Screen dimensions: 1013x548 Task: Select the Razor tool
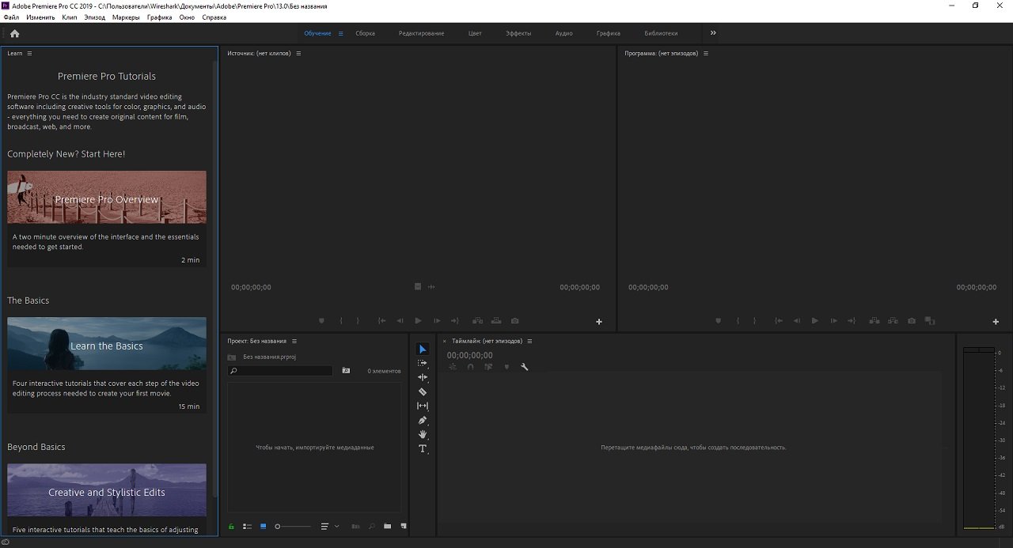[423, 391]
